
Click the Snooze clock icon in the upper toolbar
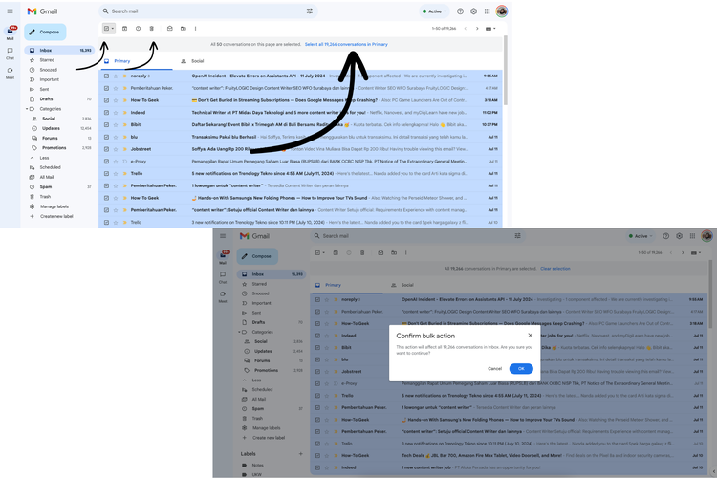[x=138, y=29]
